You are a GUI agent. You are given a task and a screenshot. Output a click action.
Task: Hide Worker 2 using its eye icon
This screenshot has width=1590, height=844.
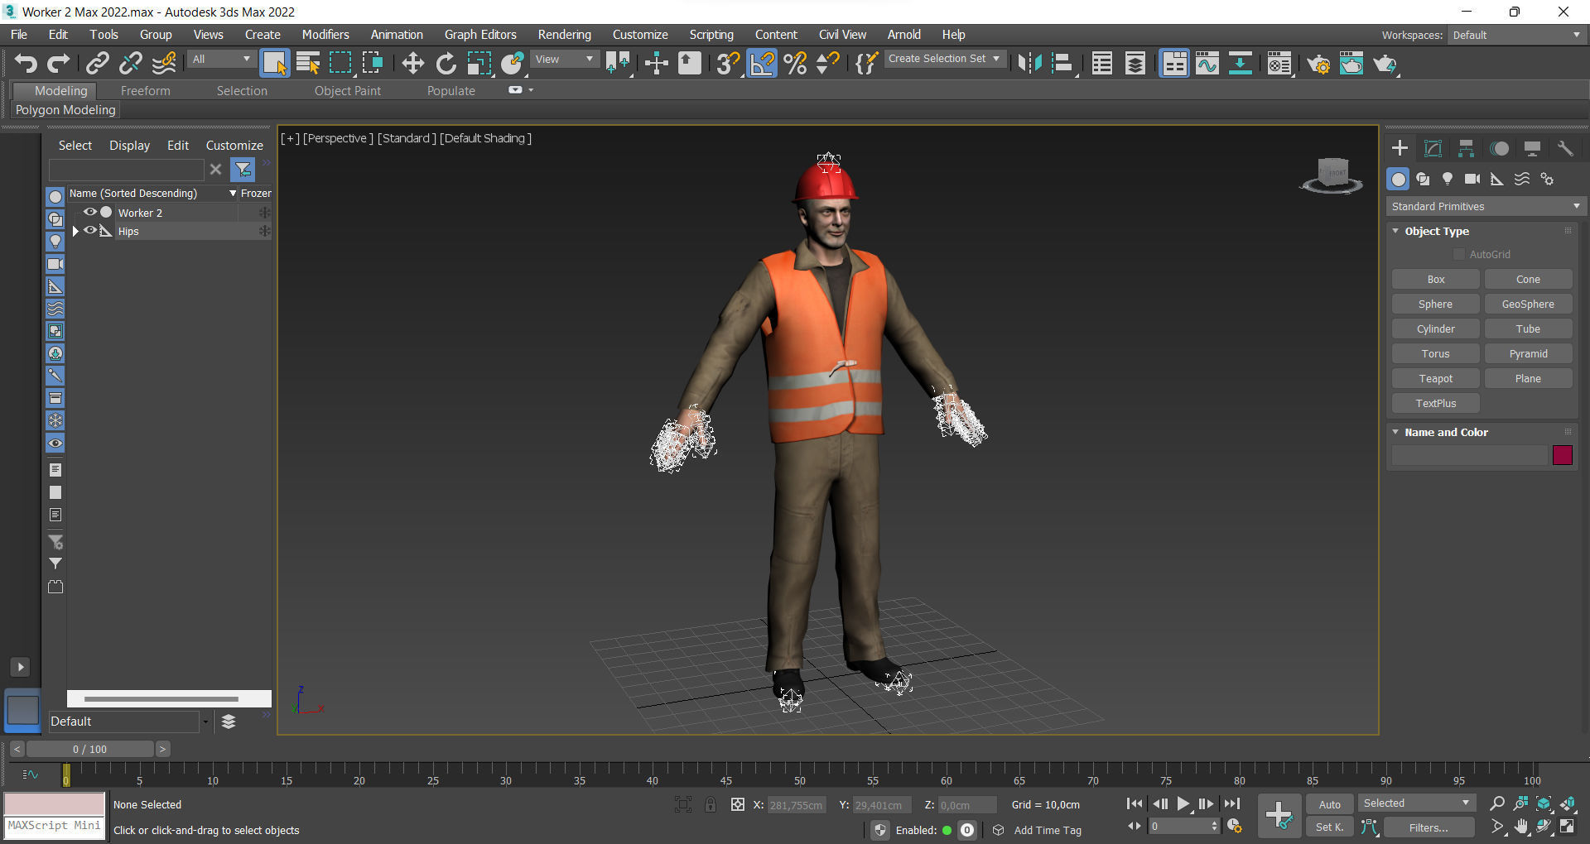[x=89, y=213]
